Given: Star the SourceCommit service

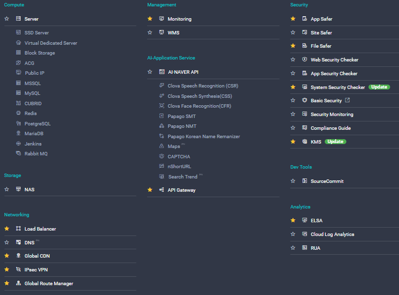Looking at the screenshot, I should point(293,181).
